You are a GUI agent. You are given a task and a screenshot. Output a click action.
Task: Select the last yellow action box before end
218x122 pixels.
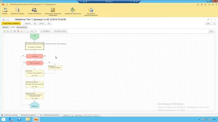click(35, 96)
